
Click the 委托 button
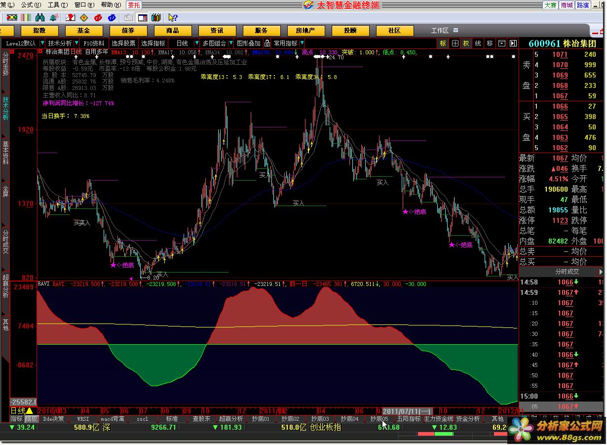tap(134, 5)
